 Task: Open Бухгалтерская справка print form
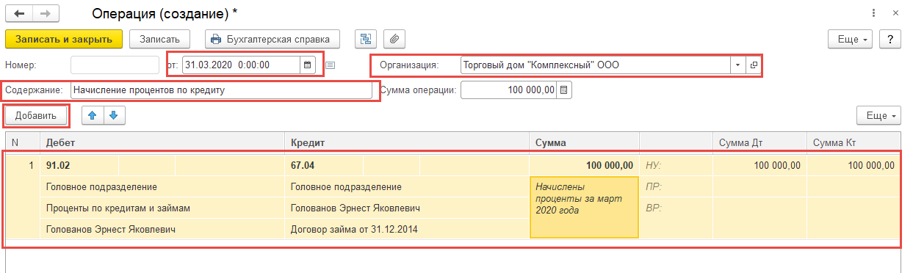272,39
